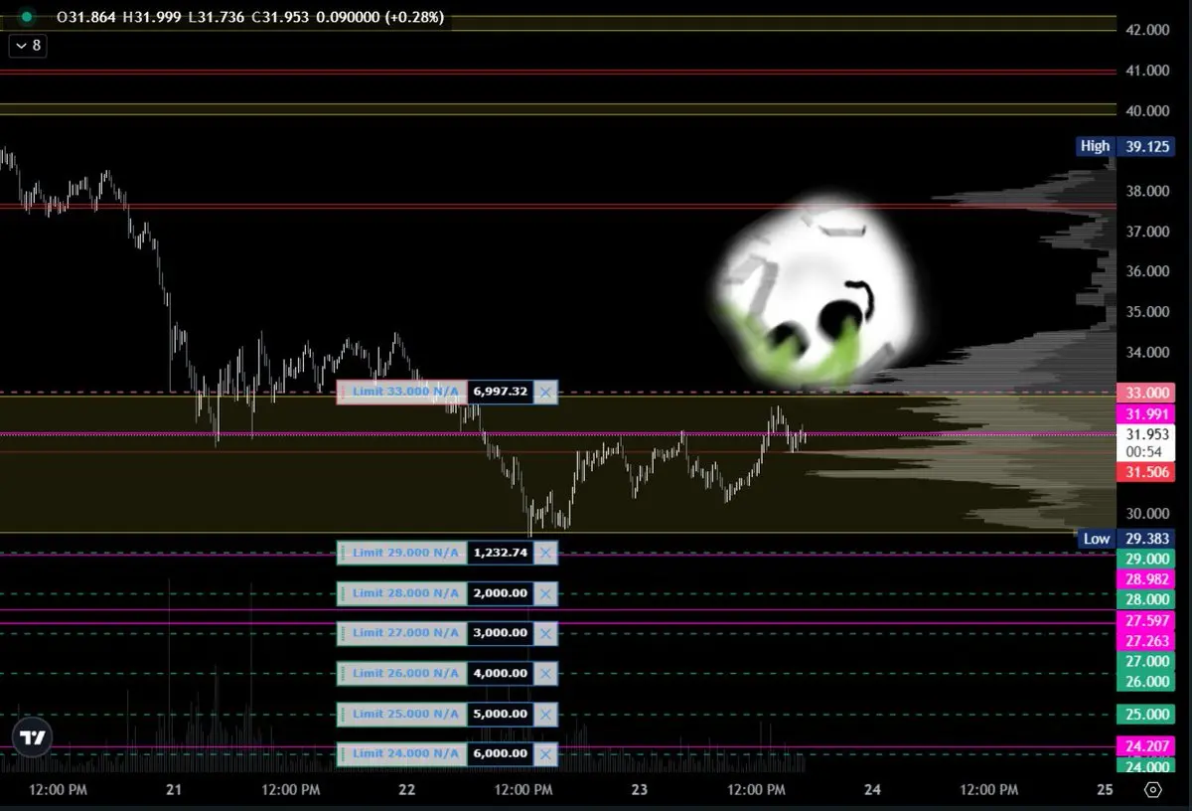The width and height of the screenshot is (1192, 811).
Task: Click the green 26.000 price axis label
Action: pyautogui.click(x=1147, y=681)
